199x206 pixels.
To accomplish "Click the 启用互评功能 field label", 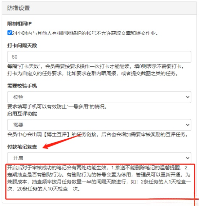I will 22,114.
